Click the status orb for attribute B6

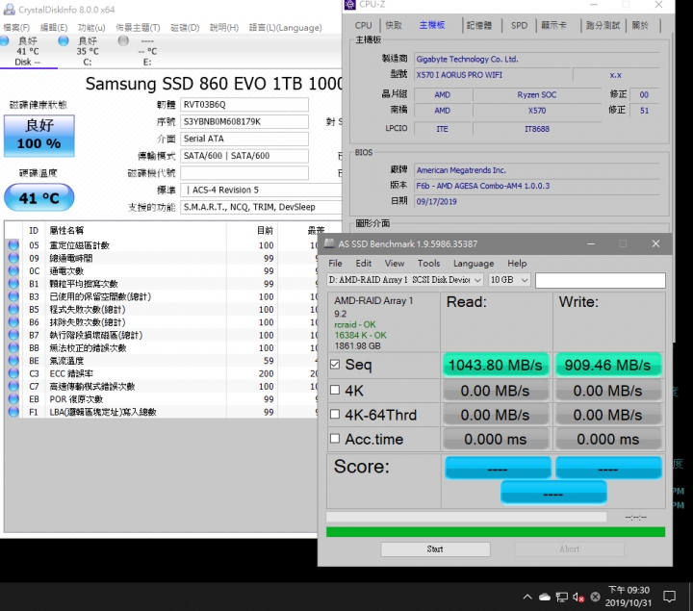13,321
